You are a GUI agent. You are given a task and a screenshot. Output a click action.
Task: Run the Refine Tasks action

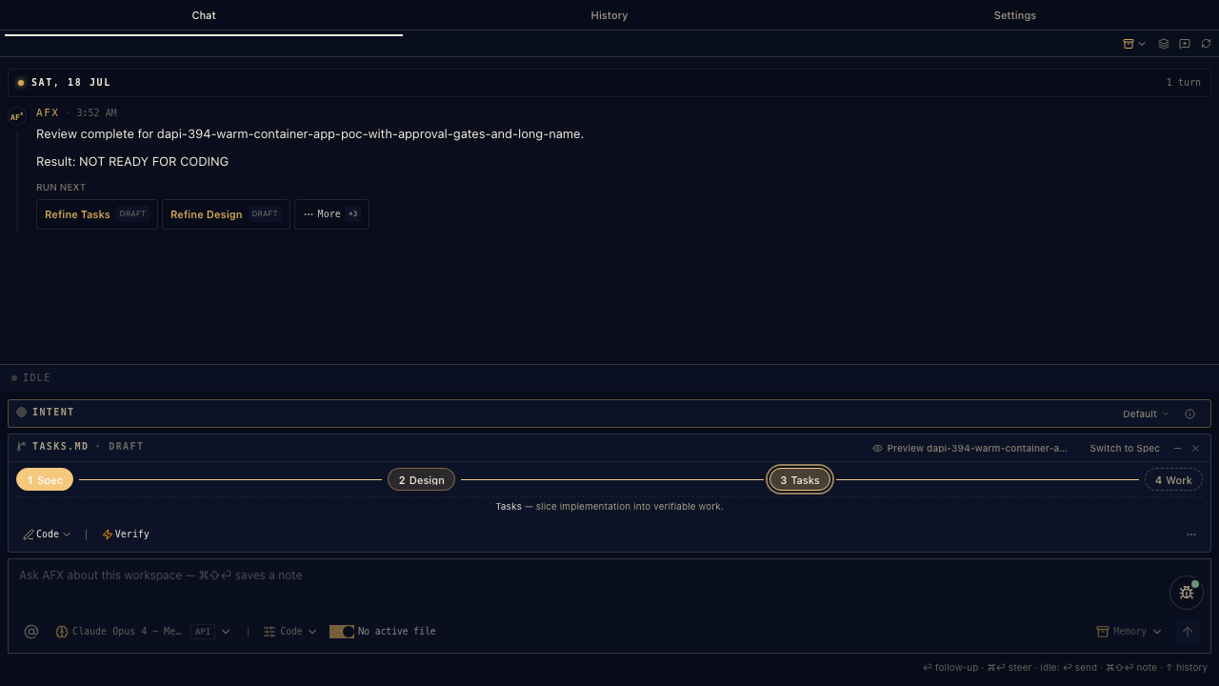click(x=97, y=214)
